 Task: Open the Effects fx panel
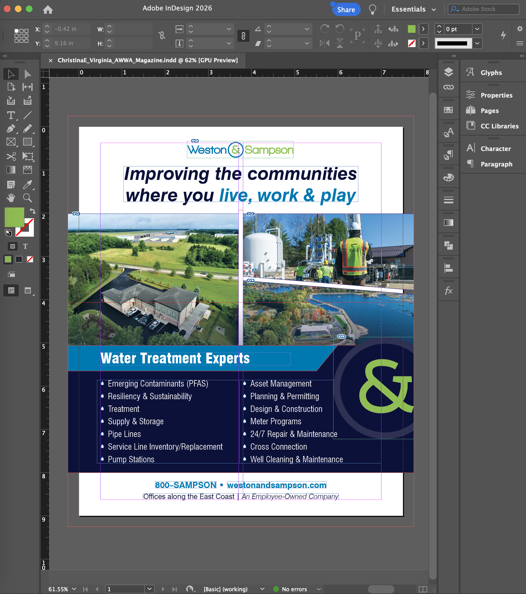point(448,291)
